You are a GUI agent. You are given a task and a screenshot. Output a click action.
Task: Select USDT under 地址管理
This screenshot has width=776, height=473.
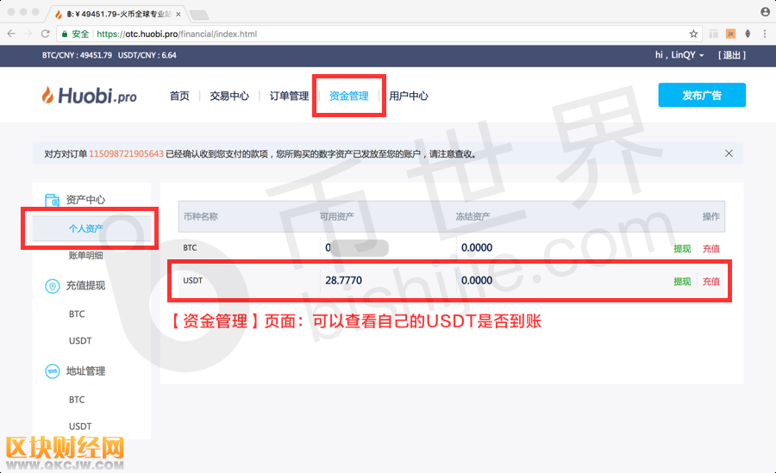pos(80,426)
